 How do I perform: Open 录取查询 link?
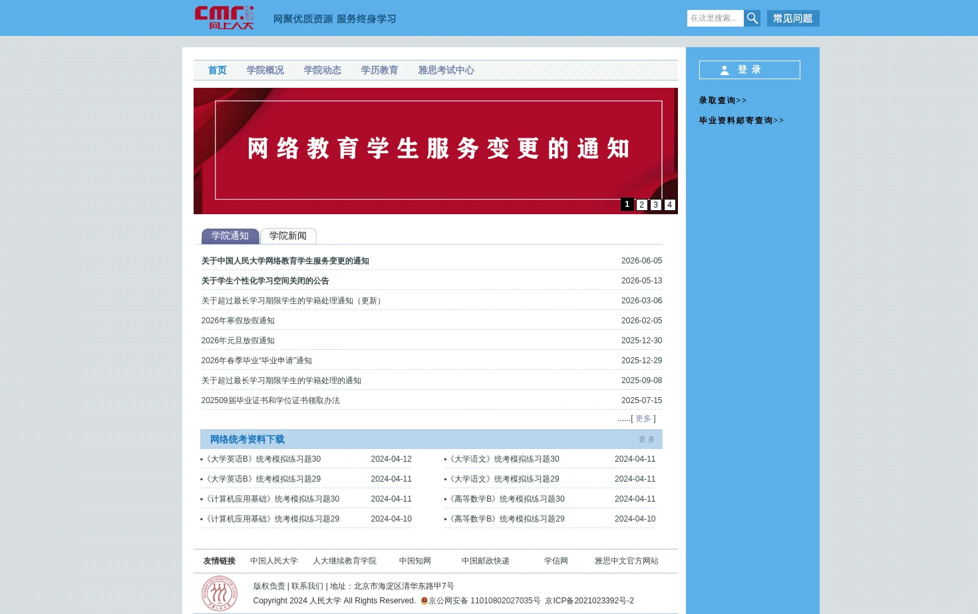tap(723, 100)
